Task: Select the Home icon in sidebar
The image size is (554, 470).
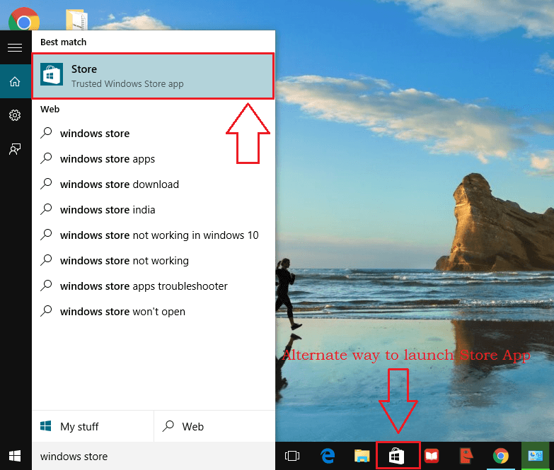Action: [15, 81]
